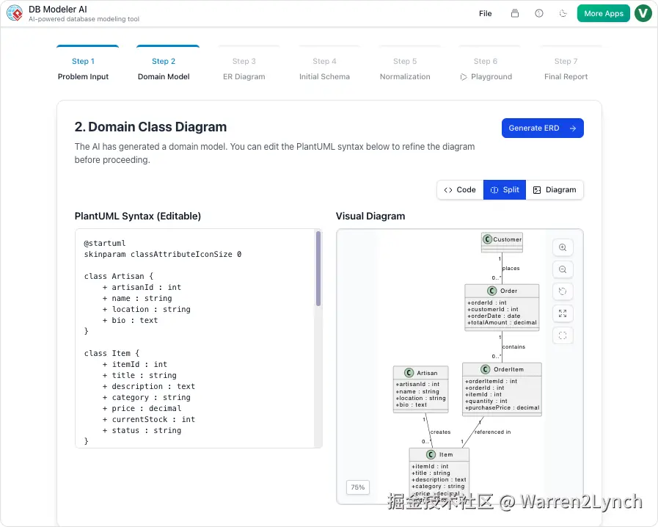This screenshot has height=527, width=658.
Task: Click the Customer class C icon
Action: (x=487, y=239)
